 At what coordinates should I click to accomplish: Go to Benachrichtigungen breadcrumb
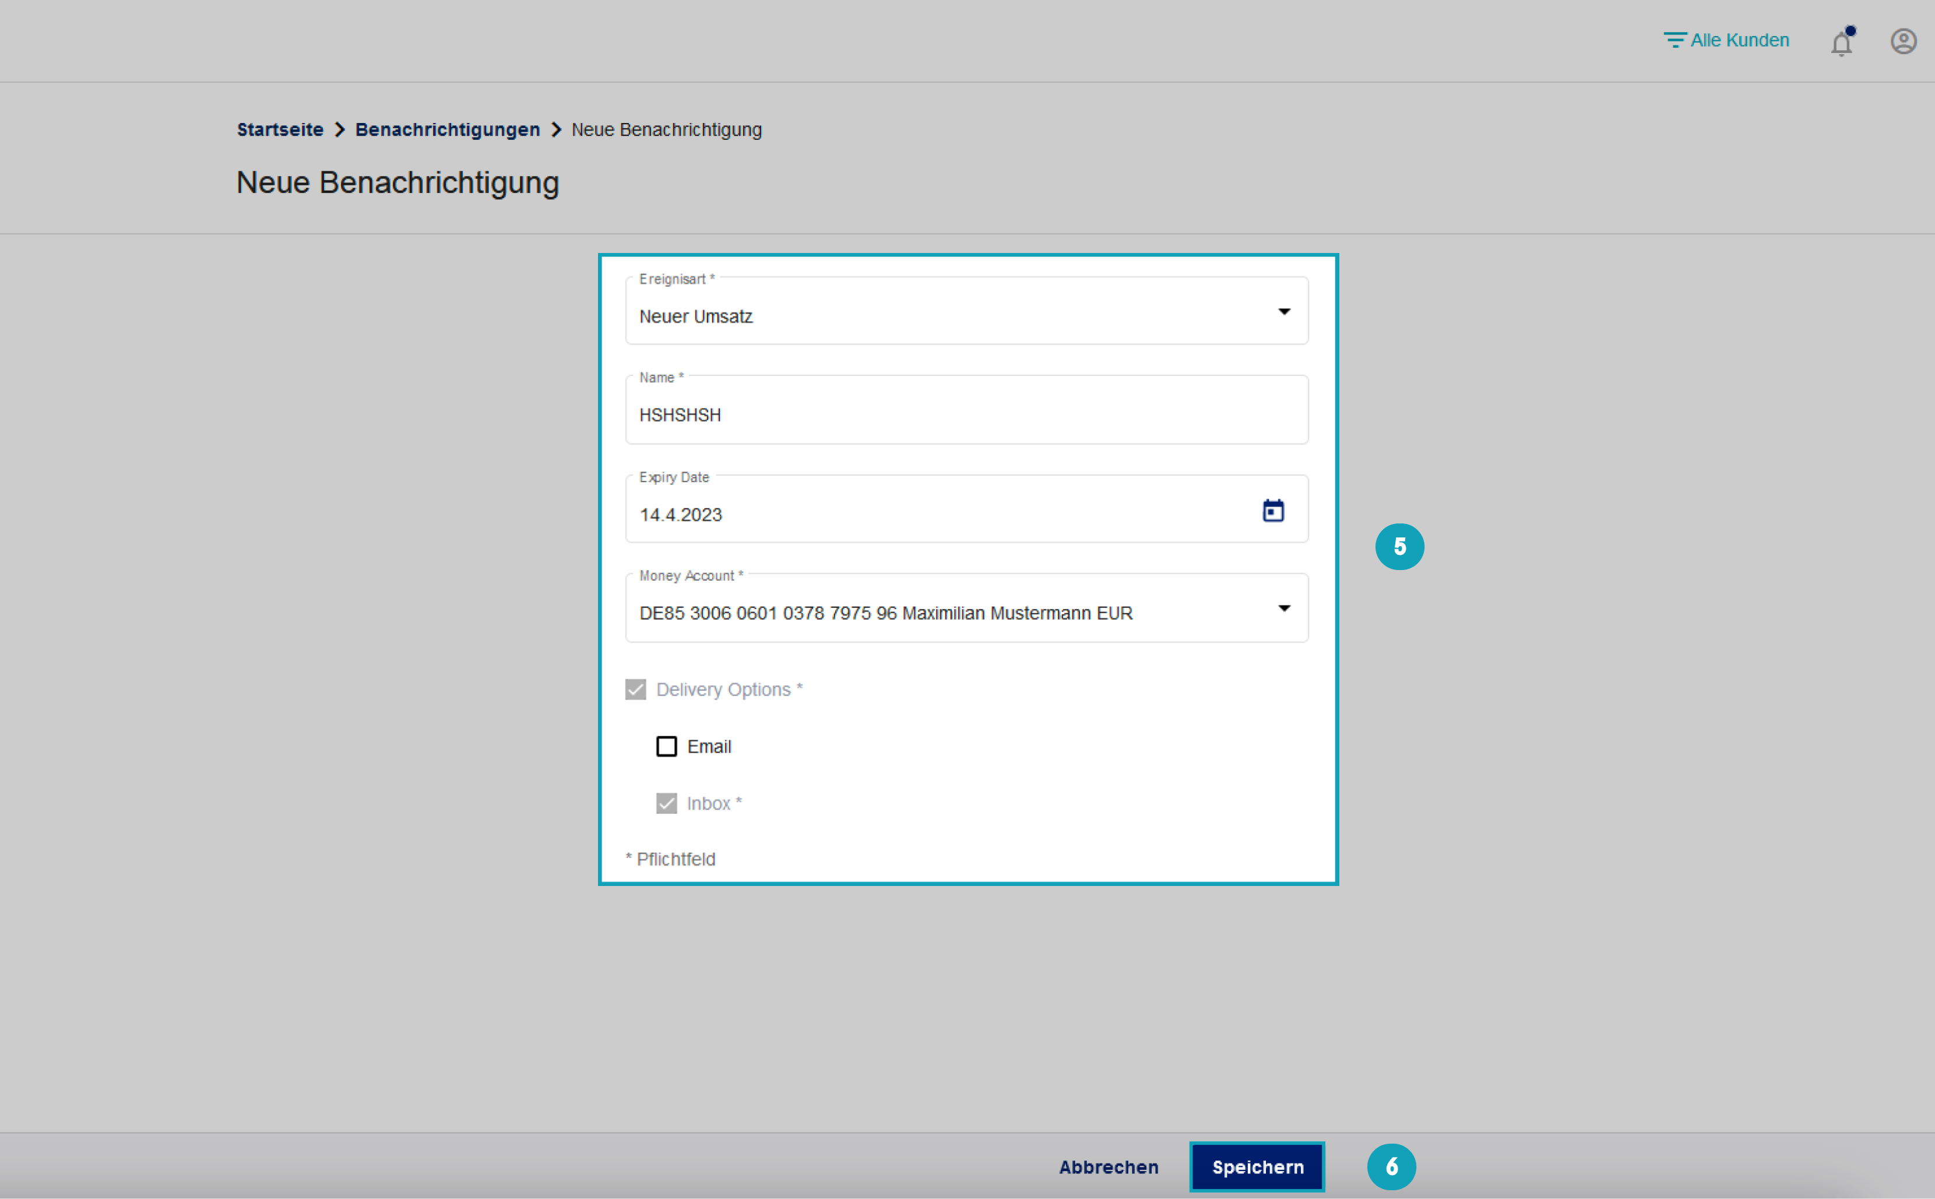pyautogui.click(x=447, y=129)
